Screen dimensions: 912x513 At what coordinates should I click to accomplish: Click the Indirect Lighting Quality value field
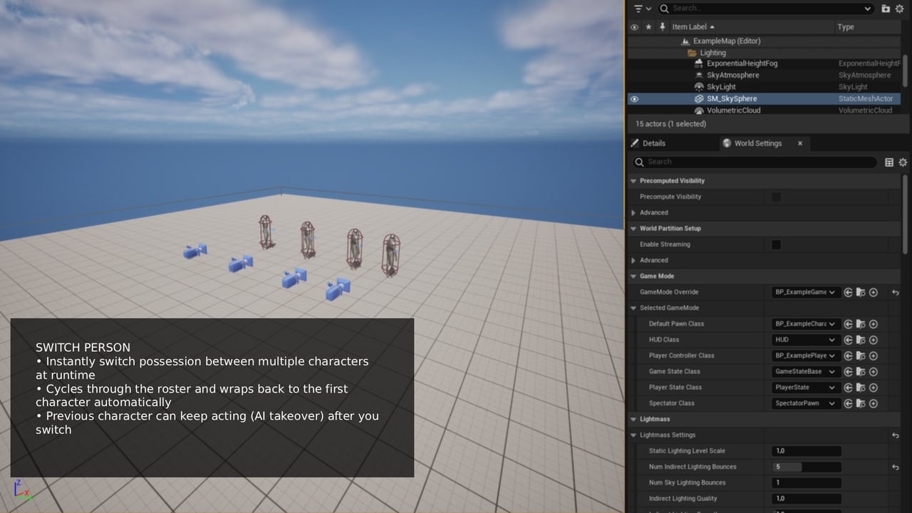[807, 499]
